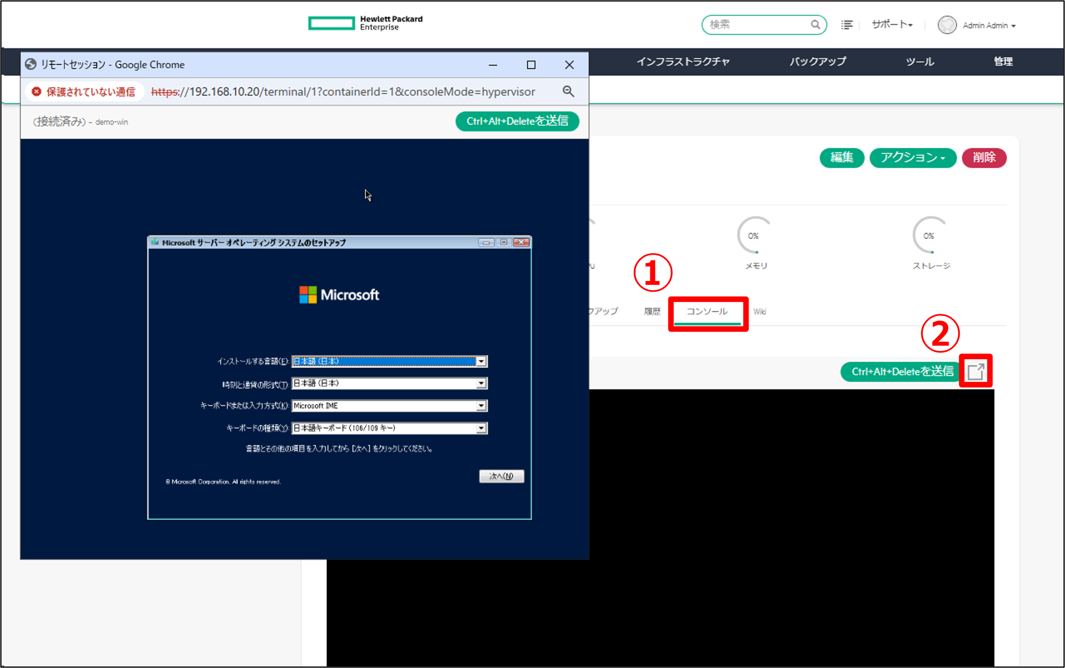Switch to the コンソール tab
This screenshot has height=668, width=1065.
click(x=707, y=312)
